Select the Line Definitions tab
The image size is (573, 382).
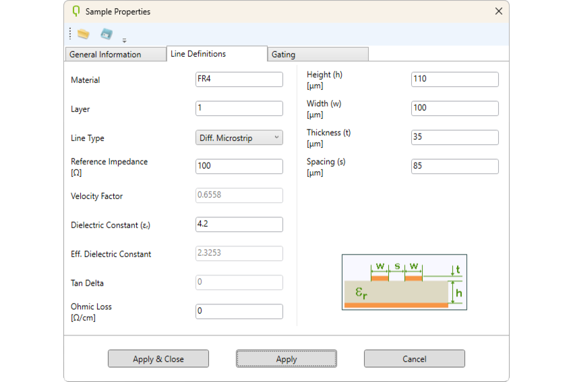coord(216,54)
